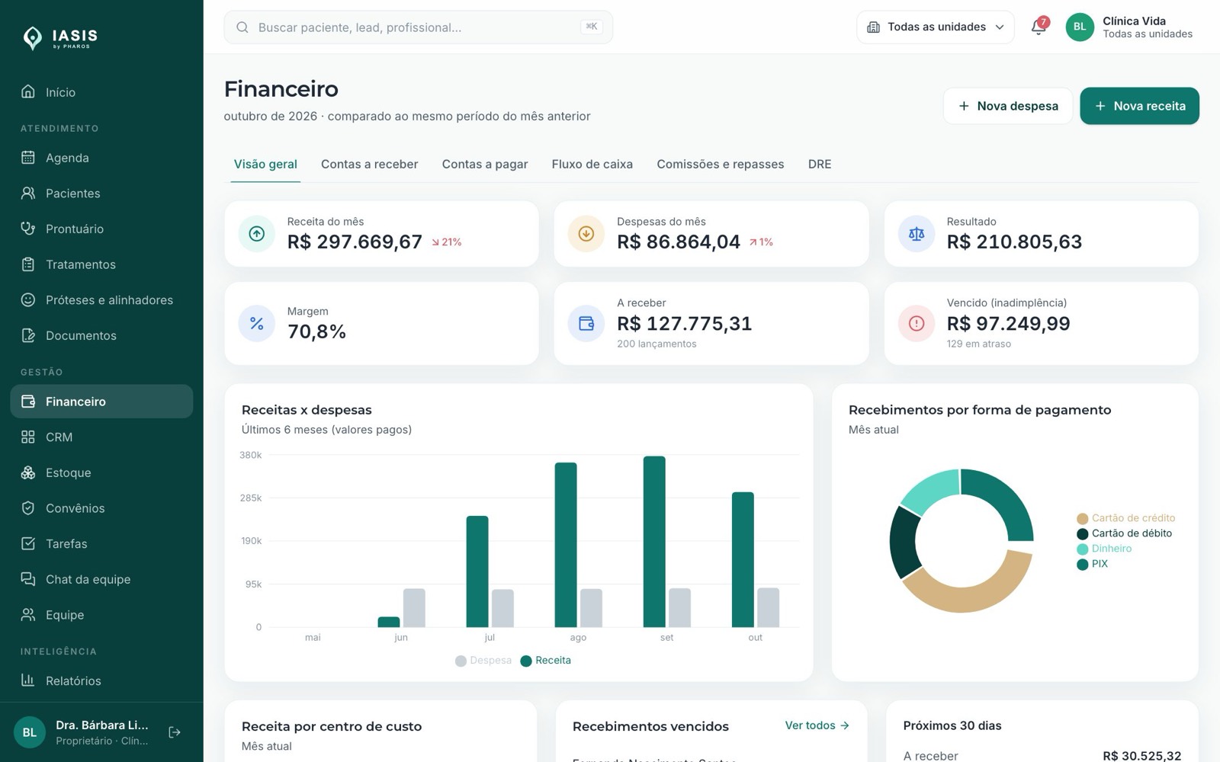Open Pacientes section
This screenshot has width=1220, height=762.
pos(101,194)
